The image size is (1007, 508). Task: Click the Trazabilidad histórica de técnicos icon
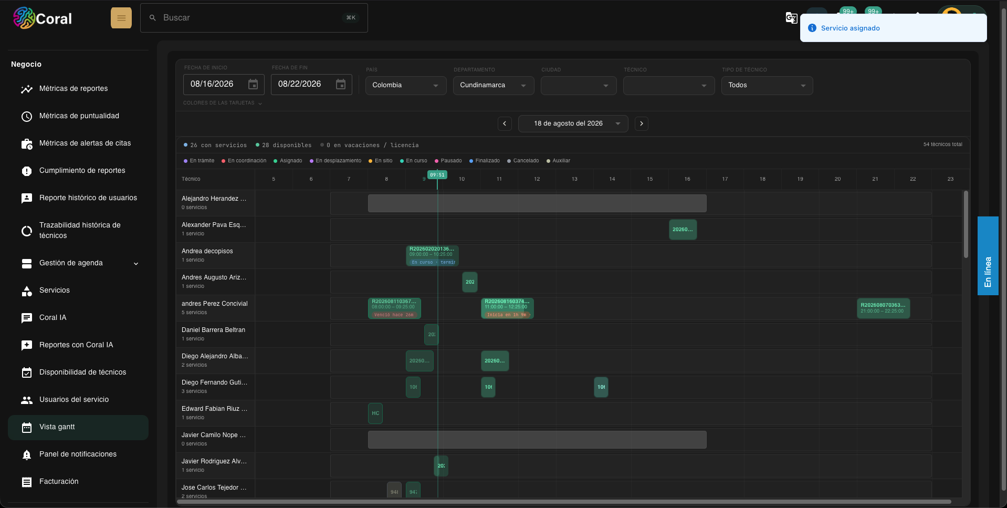(27, 231)
